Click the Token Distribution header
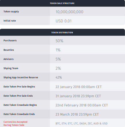The width and height of the screenshot is (125, 127). pos(62,32)
